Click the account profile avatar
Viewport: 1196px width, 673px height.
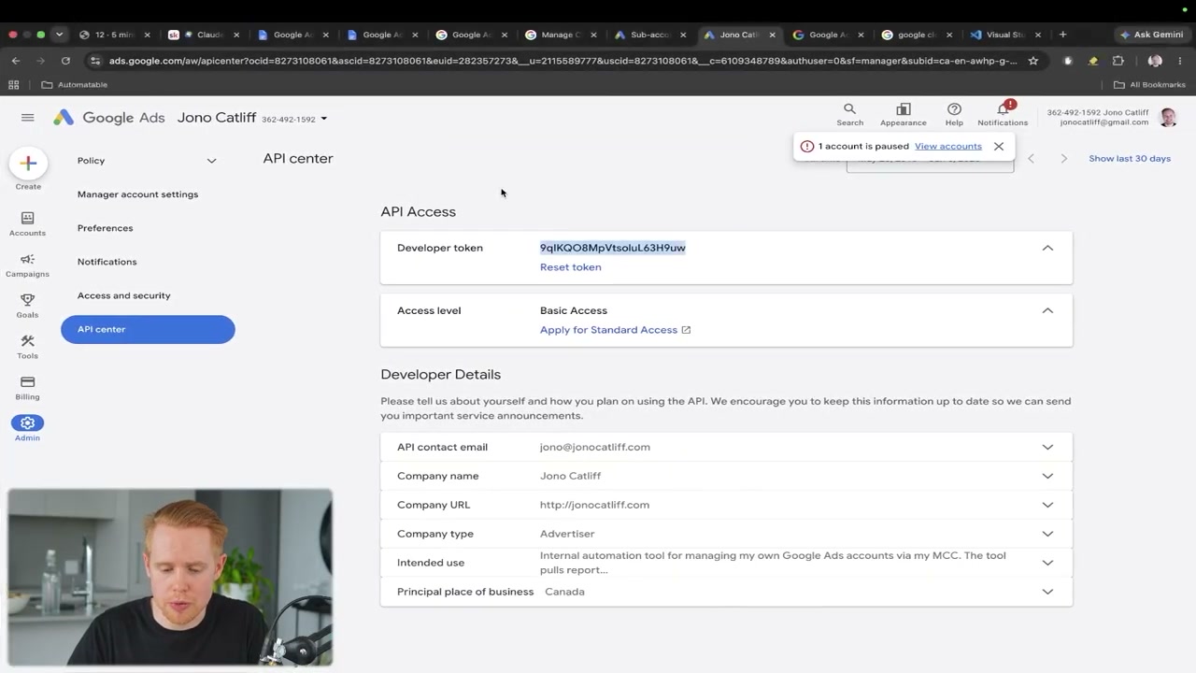1168,117
